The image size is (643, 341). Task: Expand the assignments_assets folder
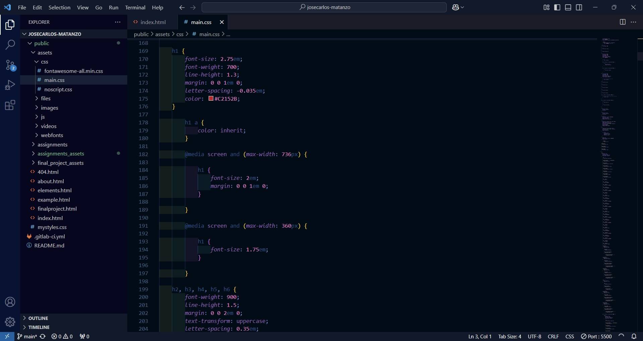(x=74, y=153)
